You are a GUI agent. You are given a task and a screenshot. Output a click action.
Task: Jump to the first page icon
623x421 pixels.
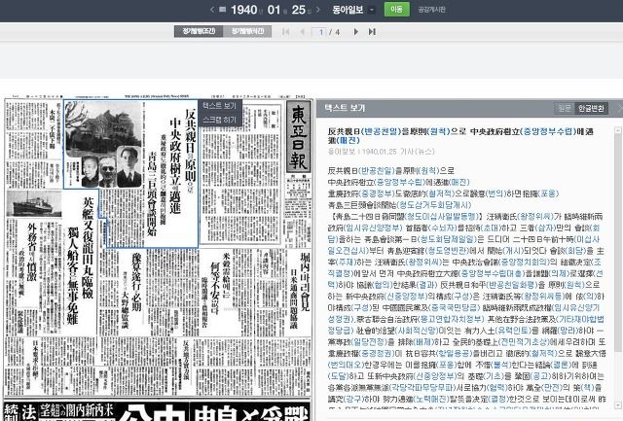click(285, 32)
